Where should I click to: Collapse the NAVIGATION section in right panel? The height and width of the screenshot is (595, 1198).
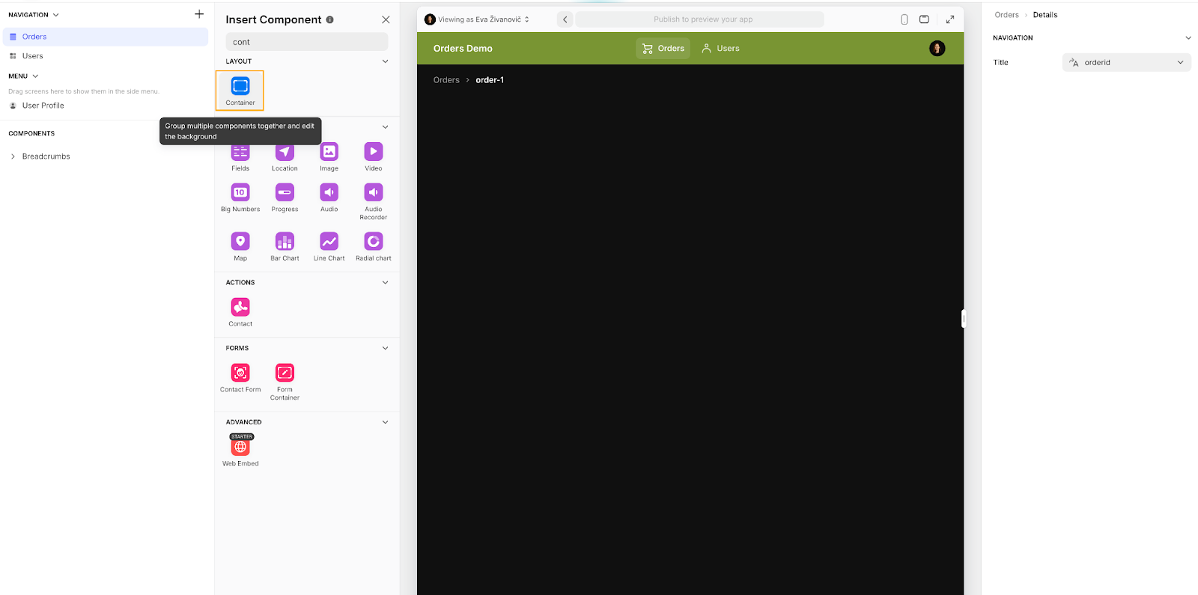1188,38
